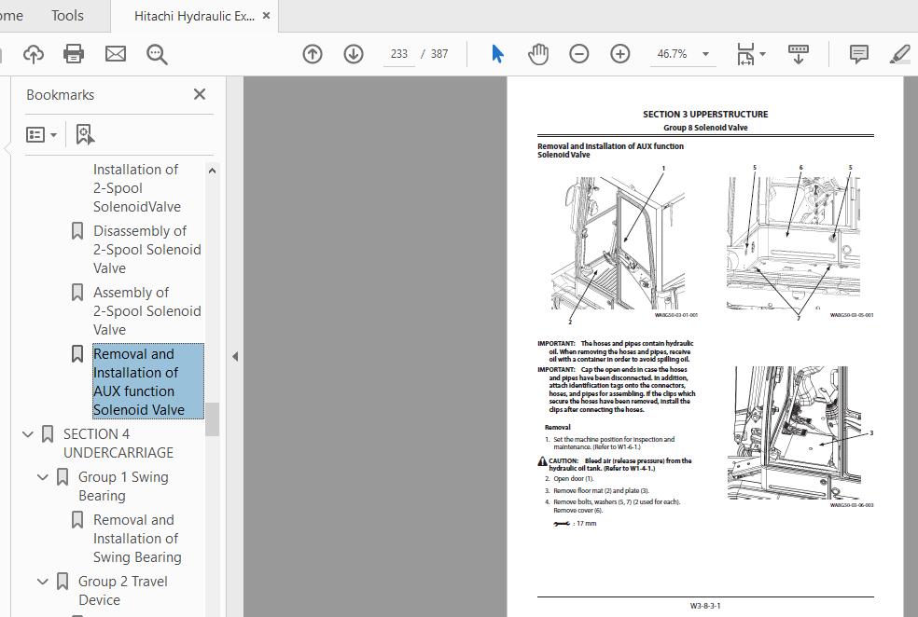Click the total pages count 387
Viewport: 918px width, 617px height.
point(439,54)
